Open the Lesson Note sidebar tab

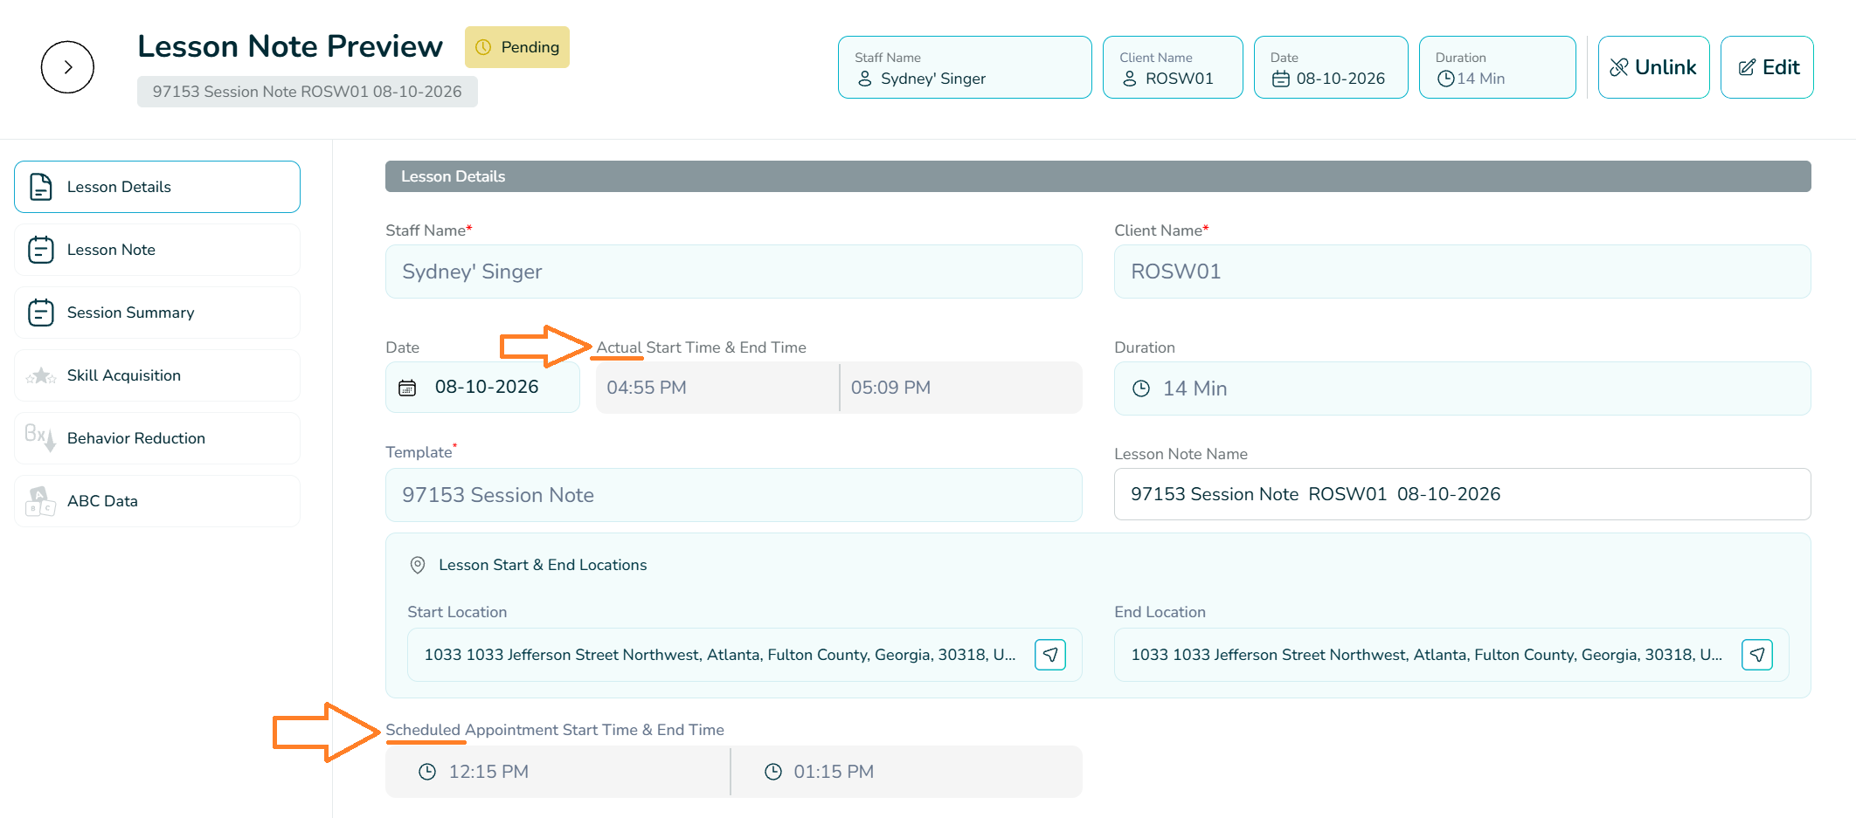point(157,250)
